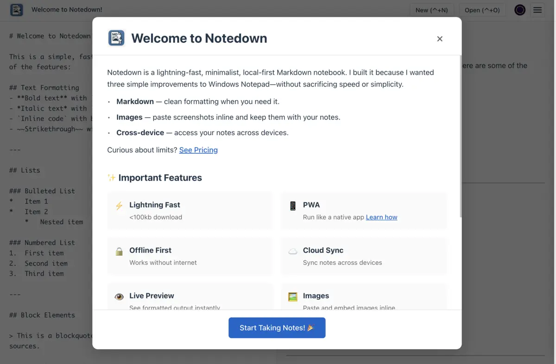Click the picture icon on the Images card
Viewport: 556px width, 364px height.
(293, 295)
